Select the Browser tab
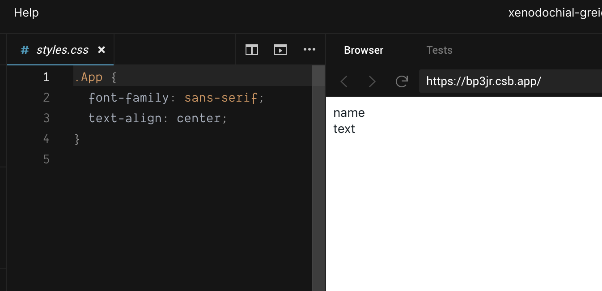This screenshot has width=602, height=291. 364,50
